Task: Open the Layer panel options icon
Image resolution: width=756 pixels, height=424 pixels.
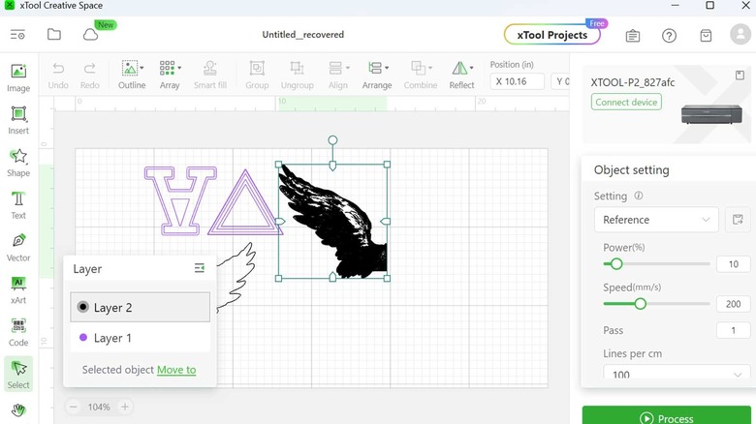Action: pos(199,268)
